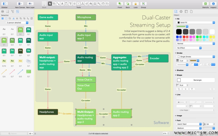The height and width of the screenshot is (136, 218).
Task: Click the Lock toolbar icon
Action: (x=135, y=4)
